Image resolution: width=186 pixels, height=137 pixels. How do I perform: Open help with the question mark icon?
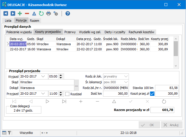click(x=68, y=13)
